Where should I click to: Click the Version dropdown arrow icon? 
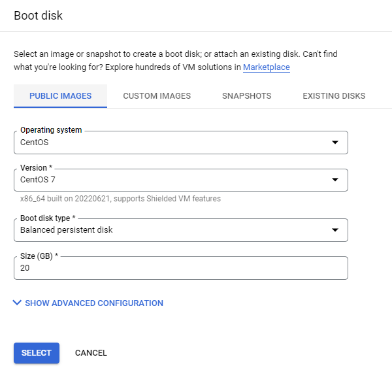pos(335,180)
